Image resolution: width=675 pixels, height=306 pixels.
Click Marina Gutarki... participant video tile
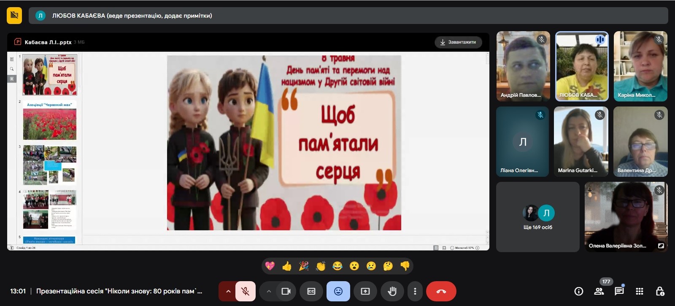pyautogui.click(x=581, y=141)
